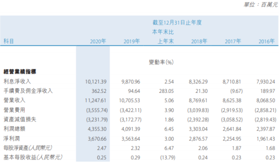279x162 pixels.
Task: Click the value 9,870.96
Action: point(131,82)
